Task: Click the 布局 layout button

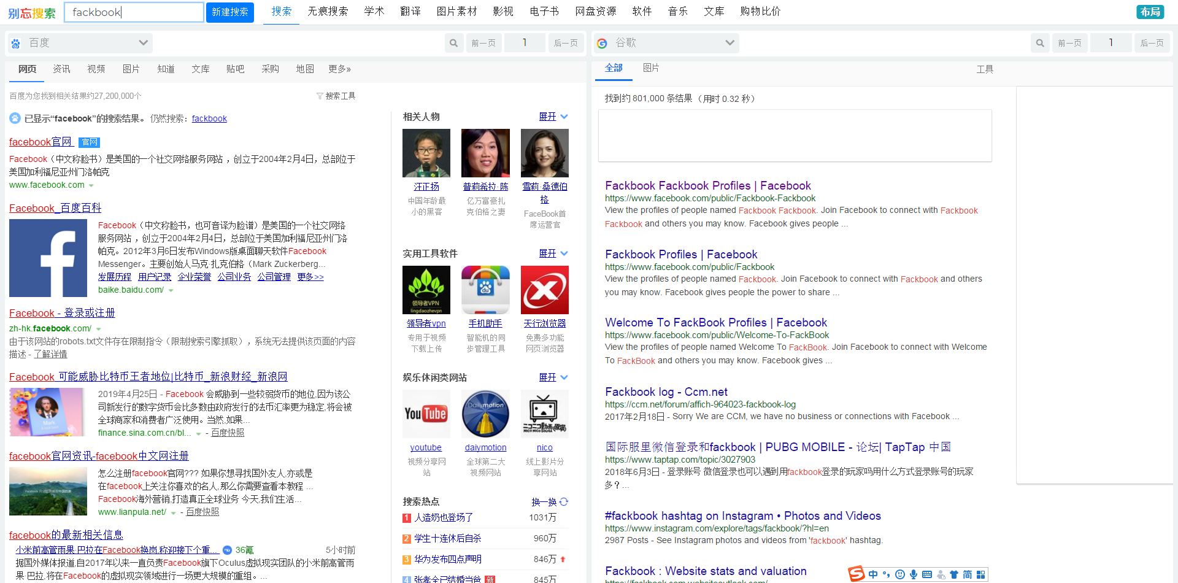Action: pyautogui.click(x=1150, y=12)
